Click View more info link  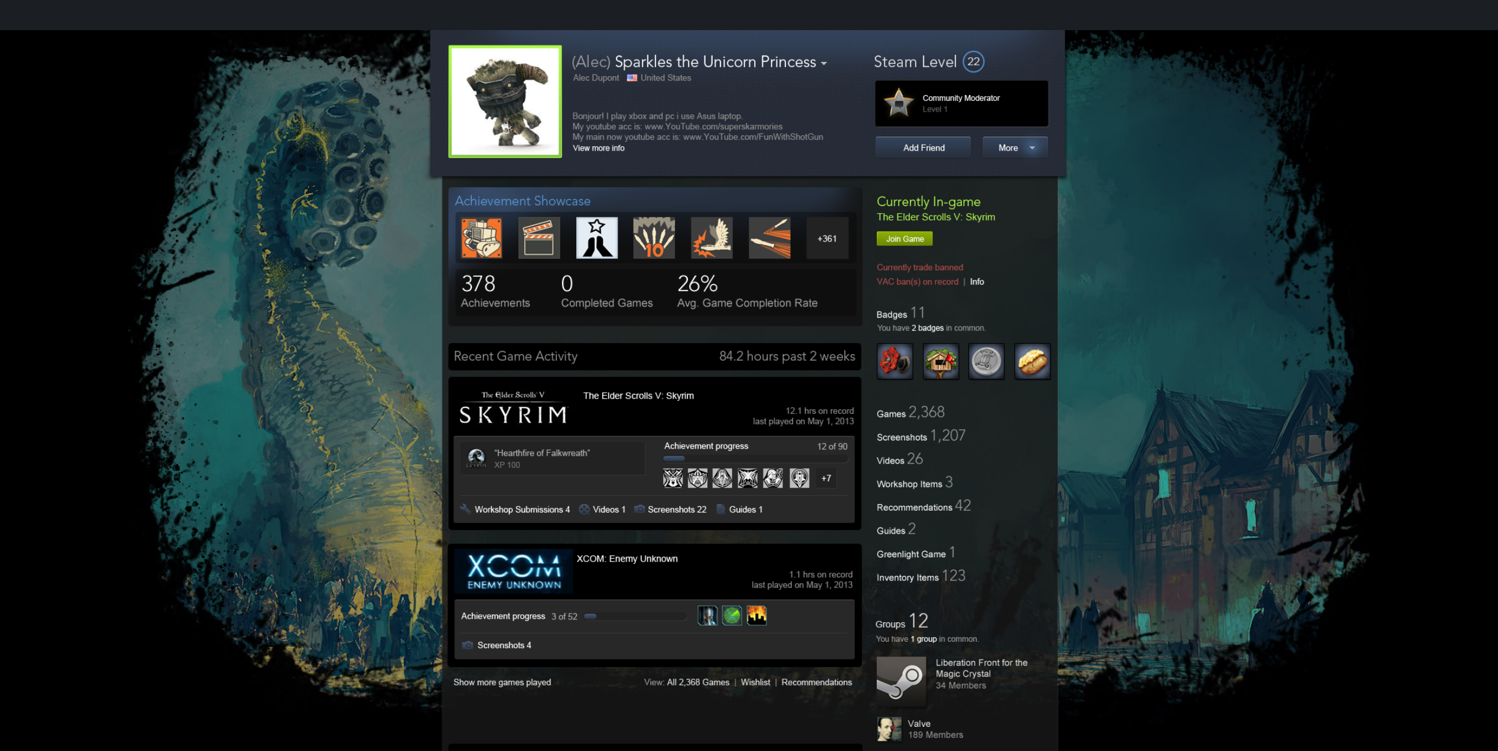point(598,148)
